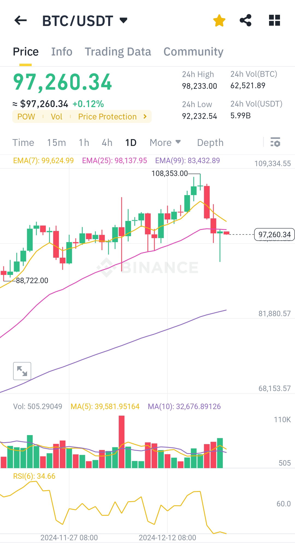Image resolution: width=295 pixels, height=543 pixels.
Task: Select the 15m chart interval
Action: [56, 143]
